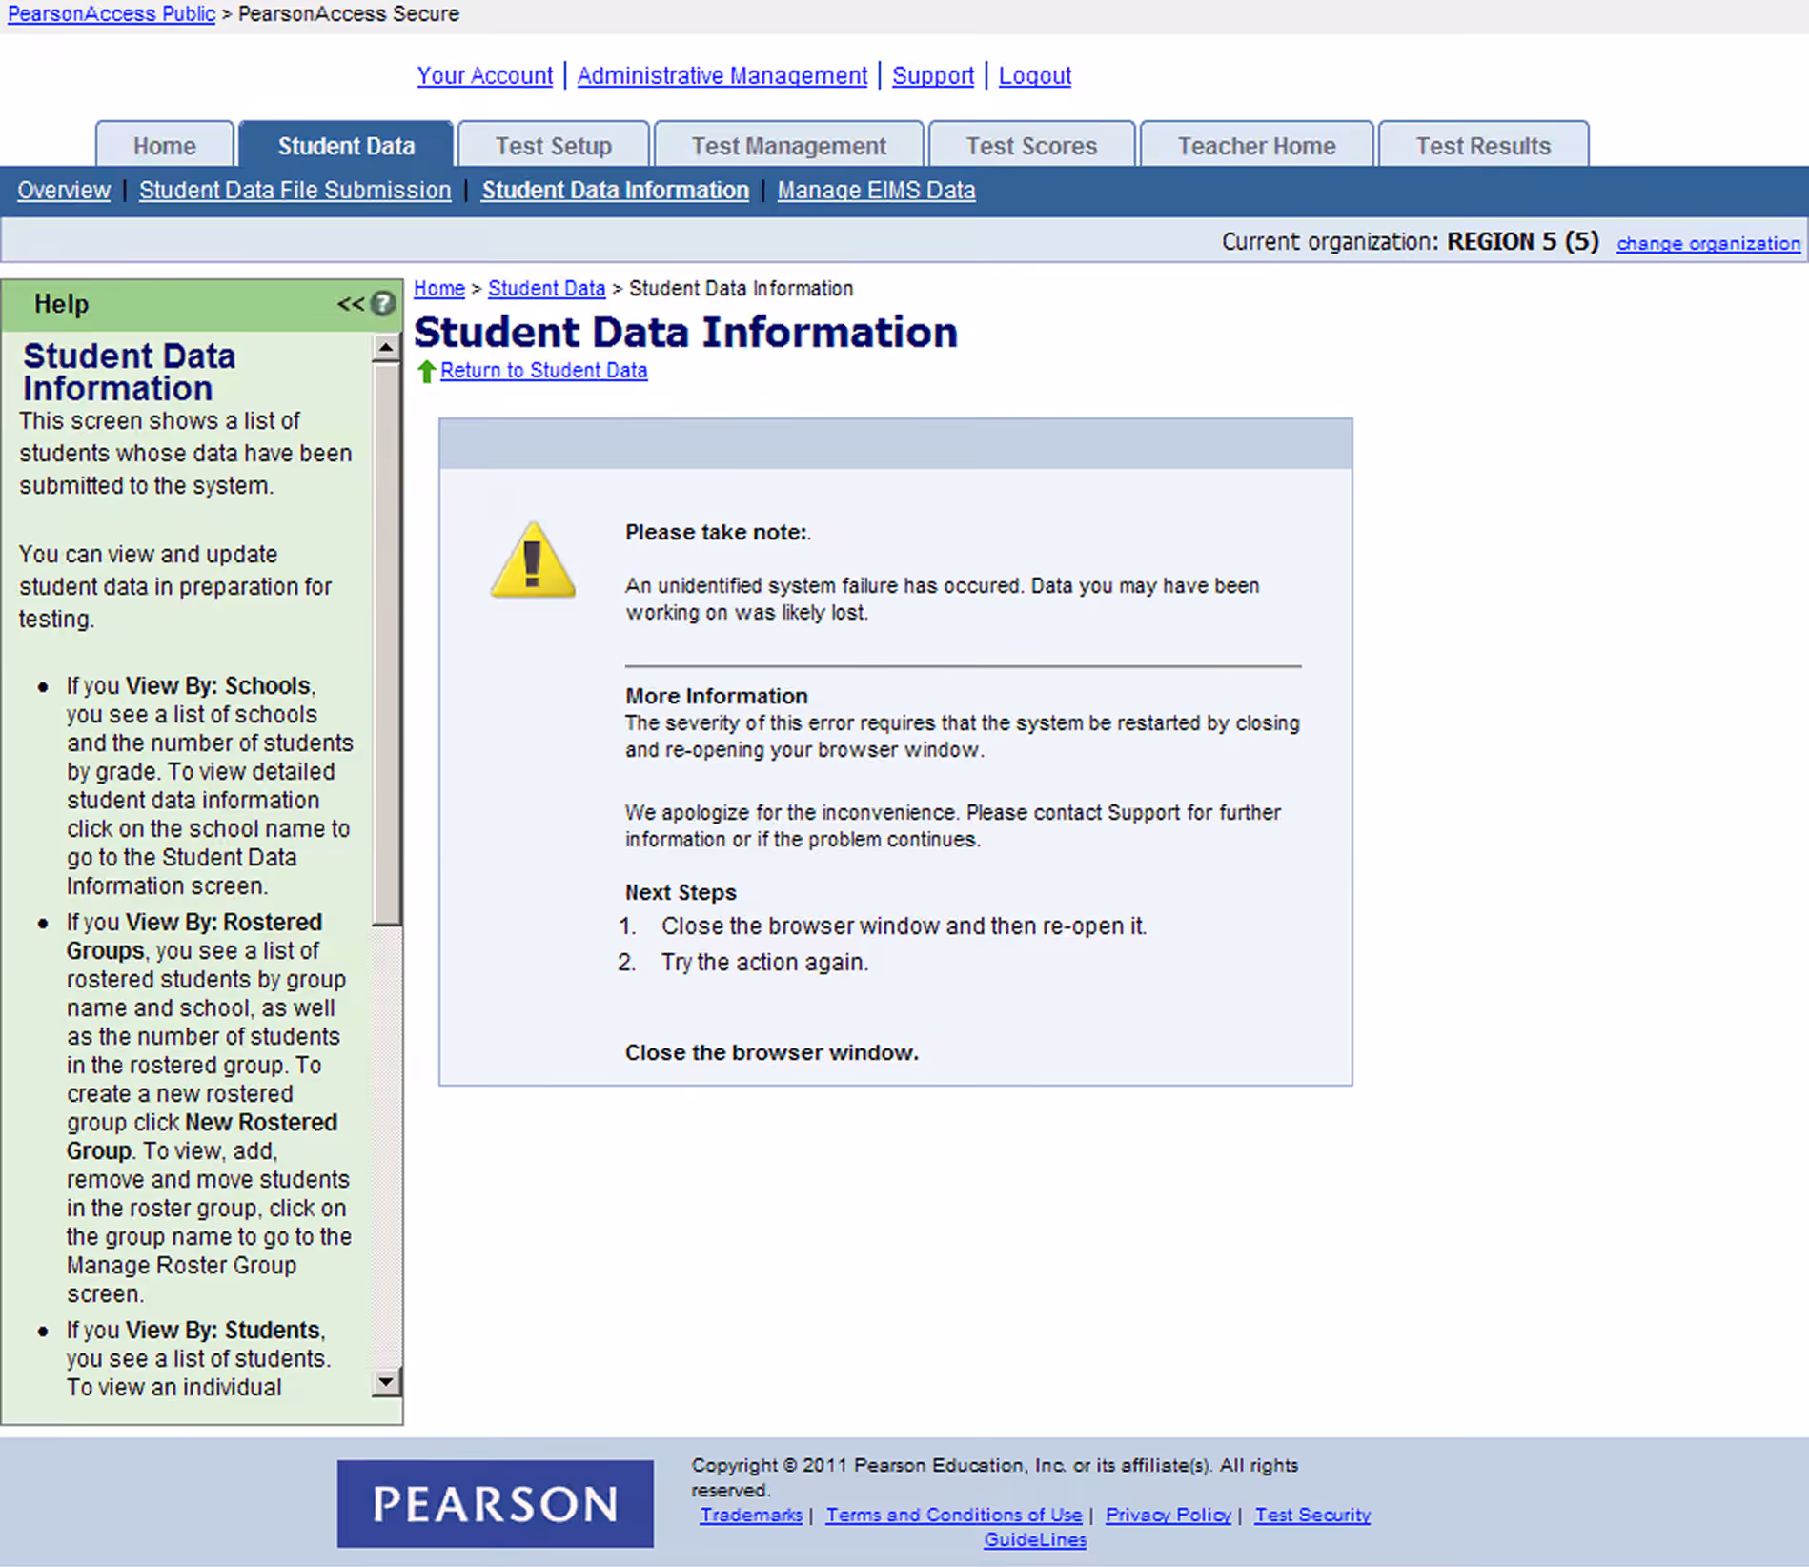Open Student Data File Submission
The width and height of the screenshot is (1809, 1567).
295,191
